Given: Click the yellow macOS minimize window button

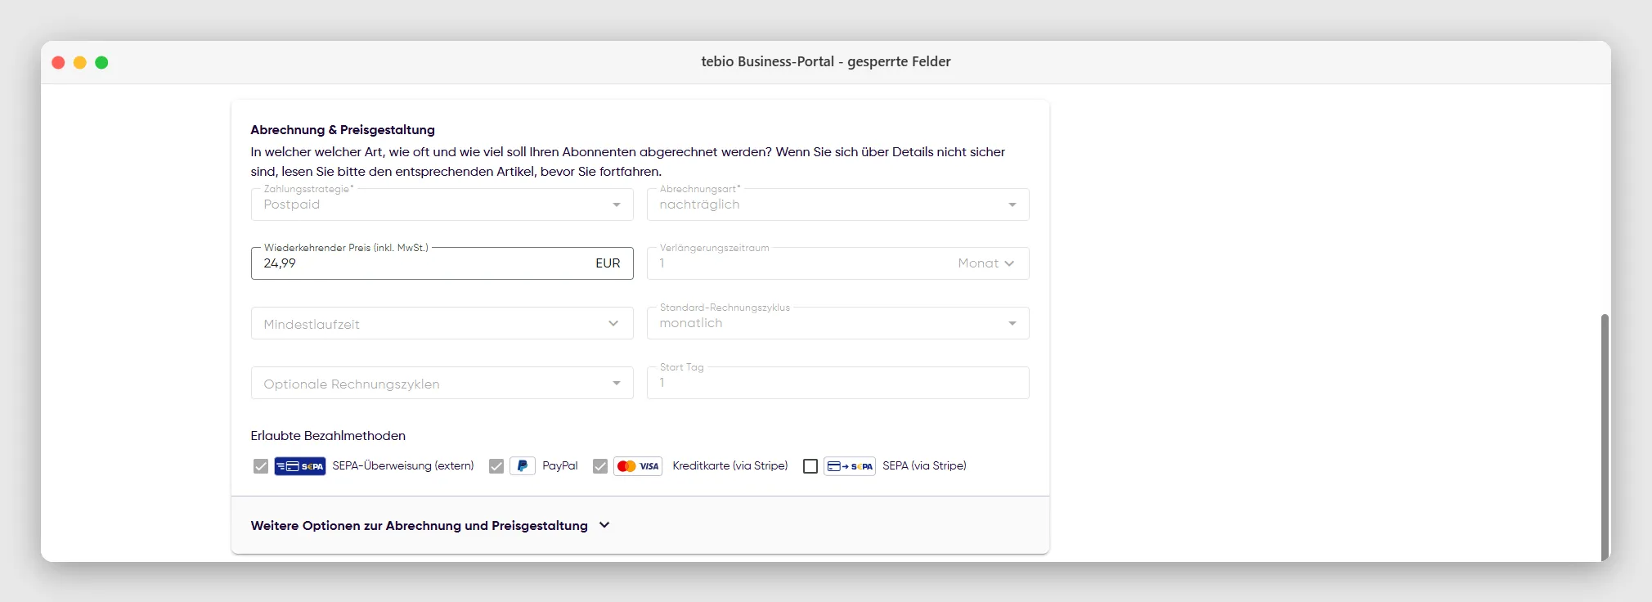Looking at the screenshot, I should [x=80, y=62].
